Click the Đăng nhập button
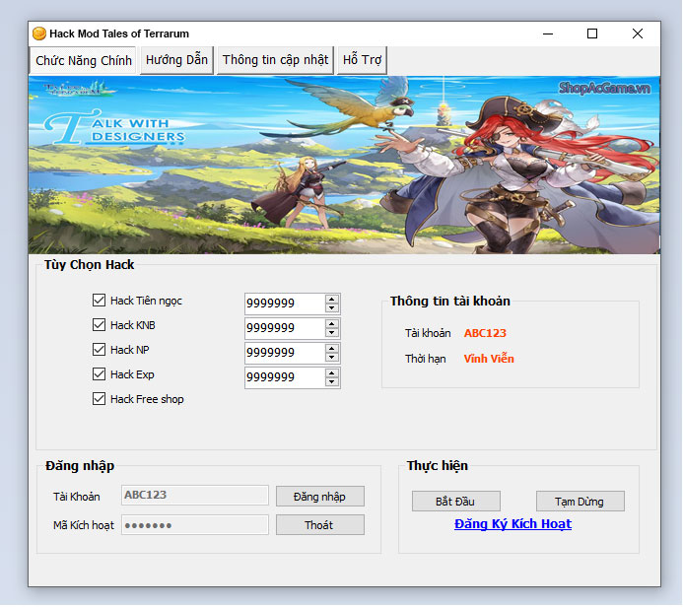Image resolution: width=683 pixels, height=607 pixels. click(x=319, y=497)
